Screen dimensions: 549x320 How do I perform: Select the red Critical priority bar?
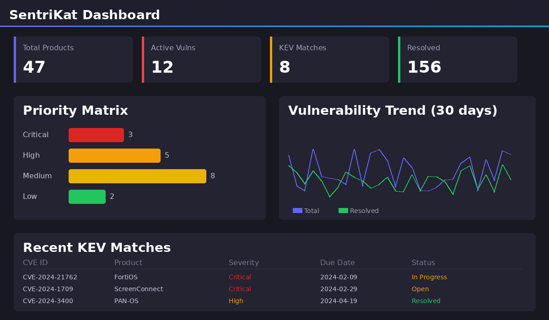pos(96,135)
